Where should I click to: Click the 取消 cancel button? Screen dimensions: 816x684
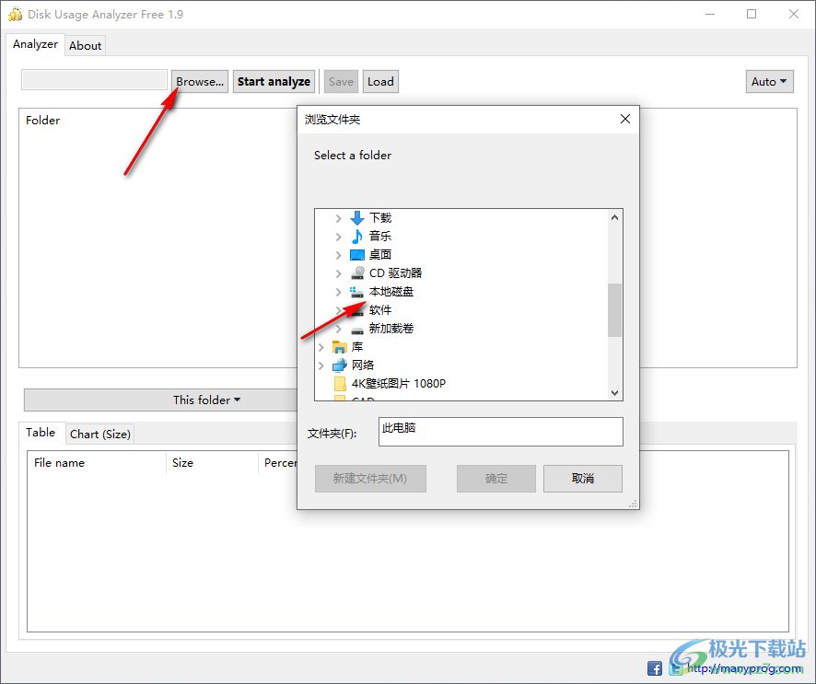click(583, 479)
